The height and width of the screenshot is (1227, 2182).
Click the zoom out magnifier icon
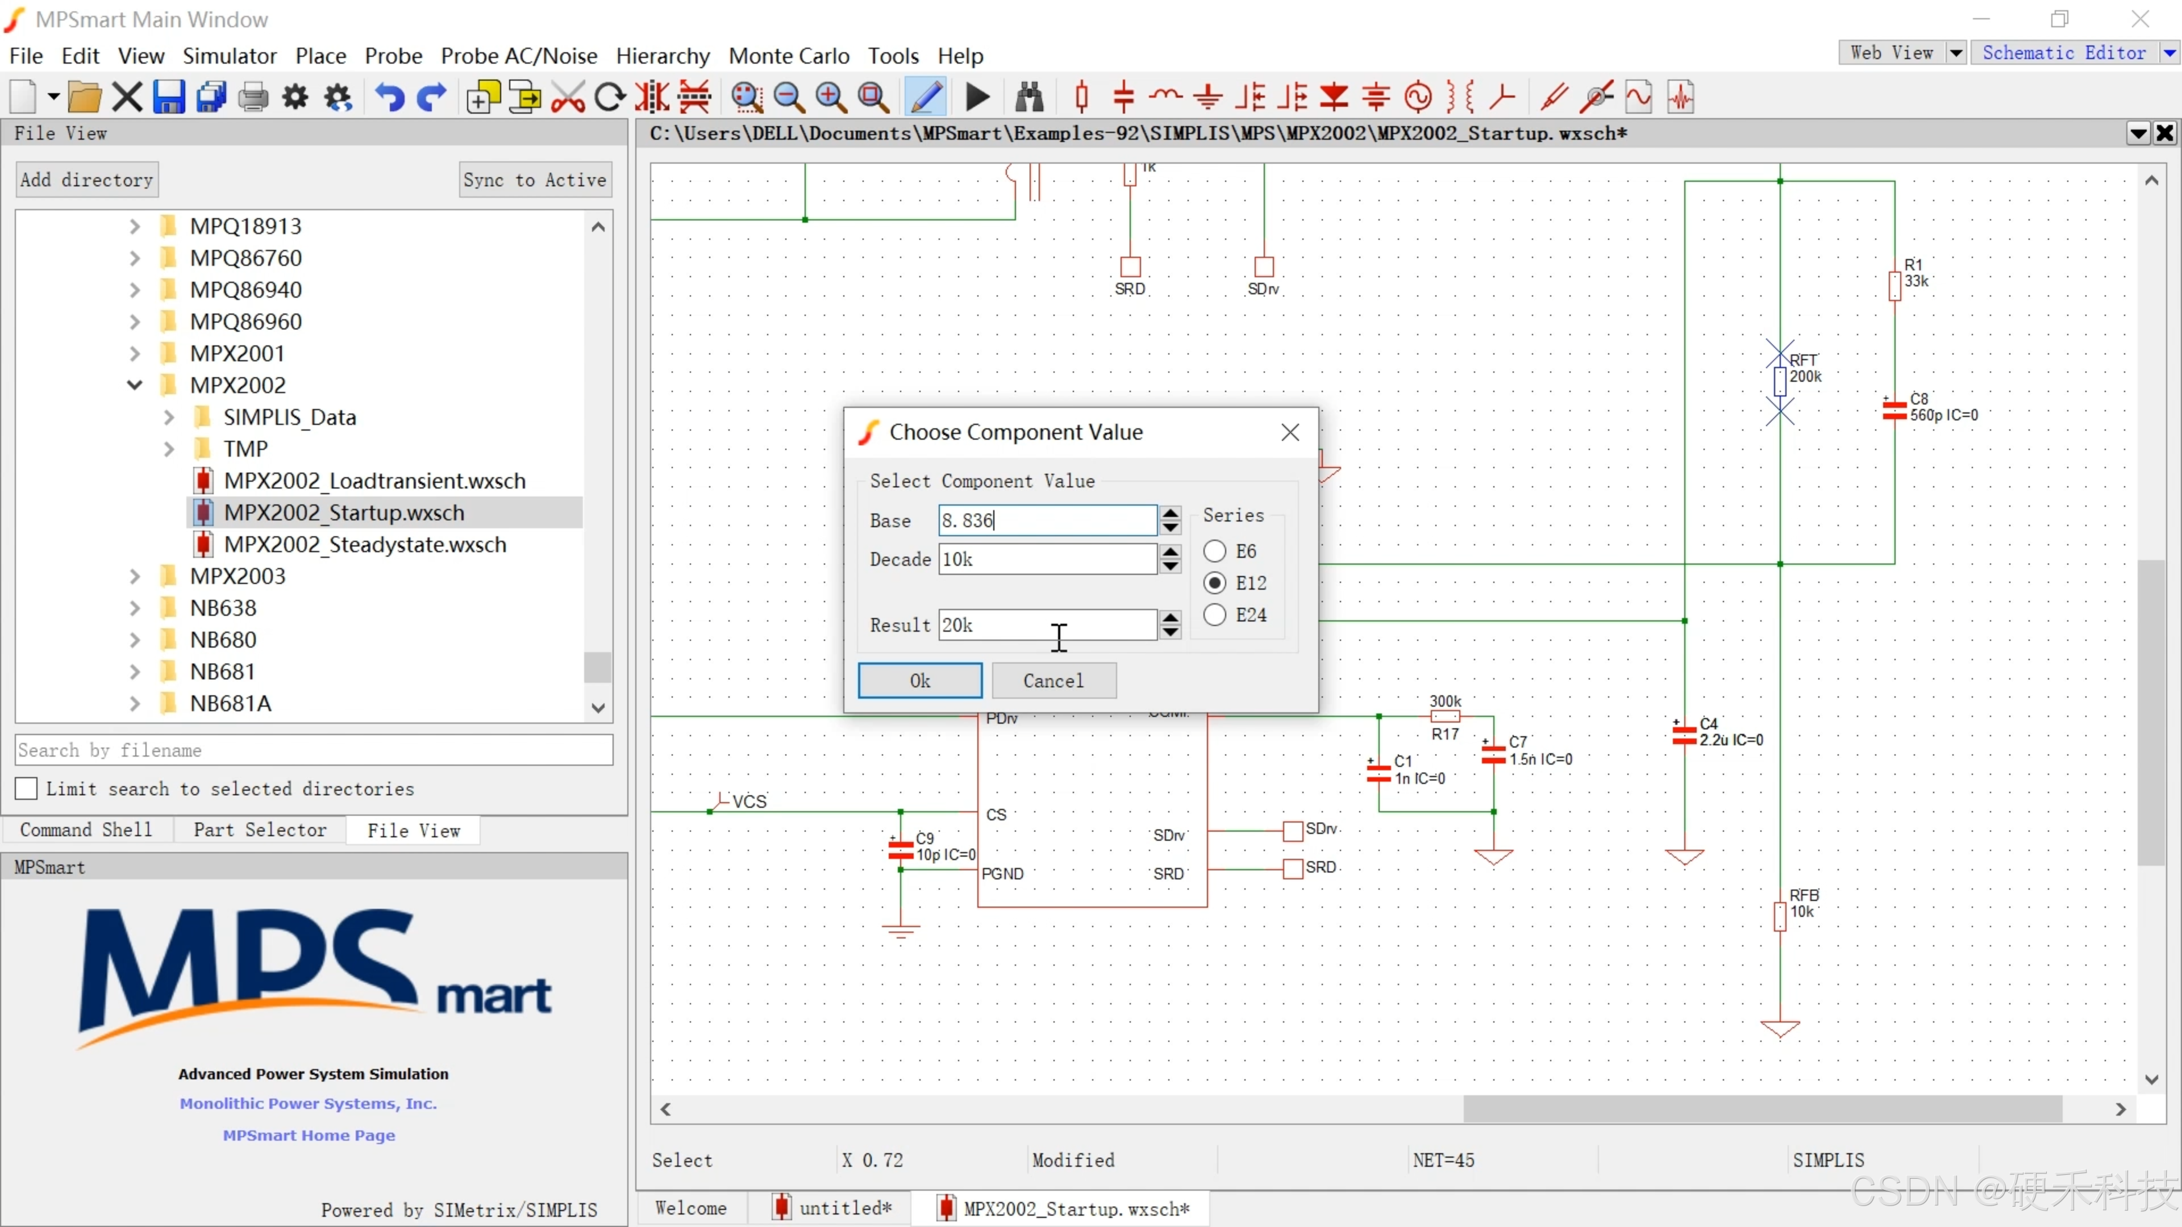[x=789, y=97]
